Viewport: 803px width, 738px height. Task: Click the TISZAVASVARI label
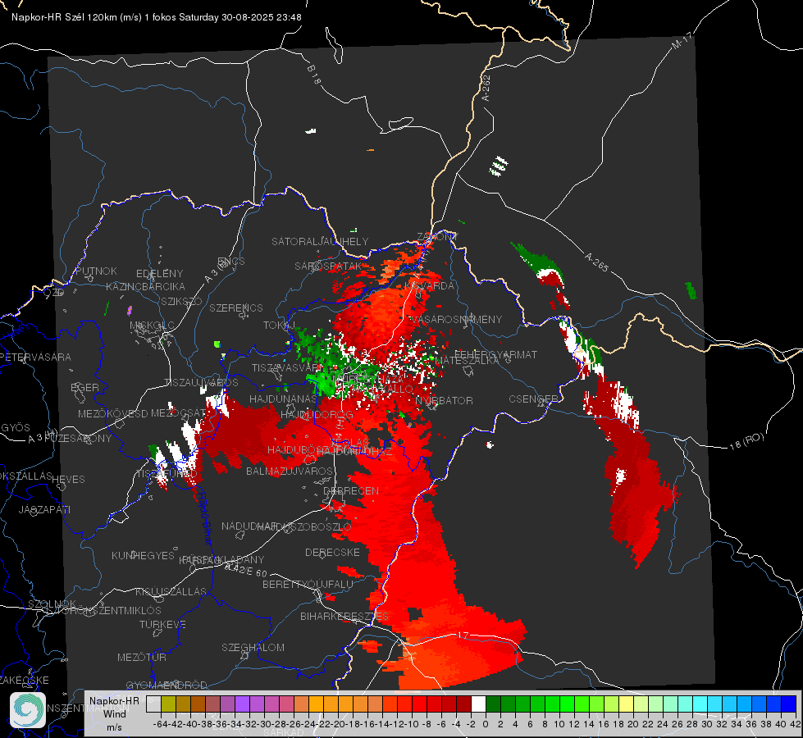pos(287,367)
